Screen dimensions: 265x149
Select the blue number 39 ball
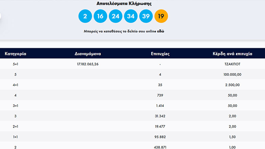146,16
